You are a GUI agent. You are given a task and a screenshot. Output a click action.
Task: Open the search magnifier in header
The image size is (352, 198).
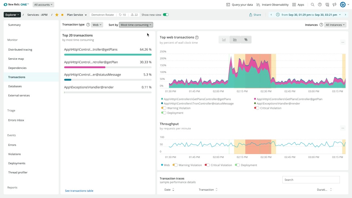point(312,4)
